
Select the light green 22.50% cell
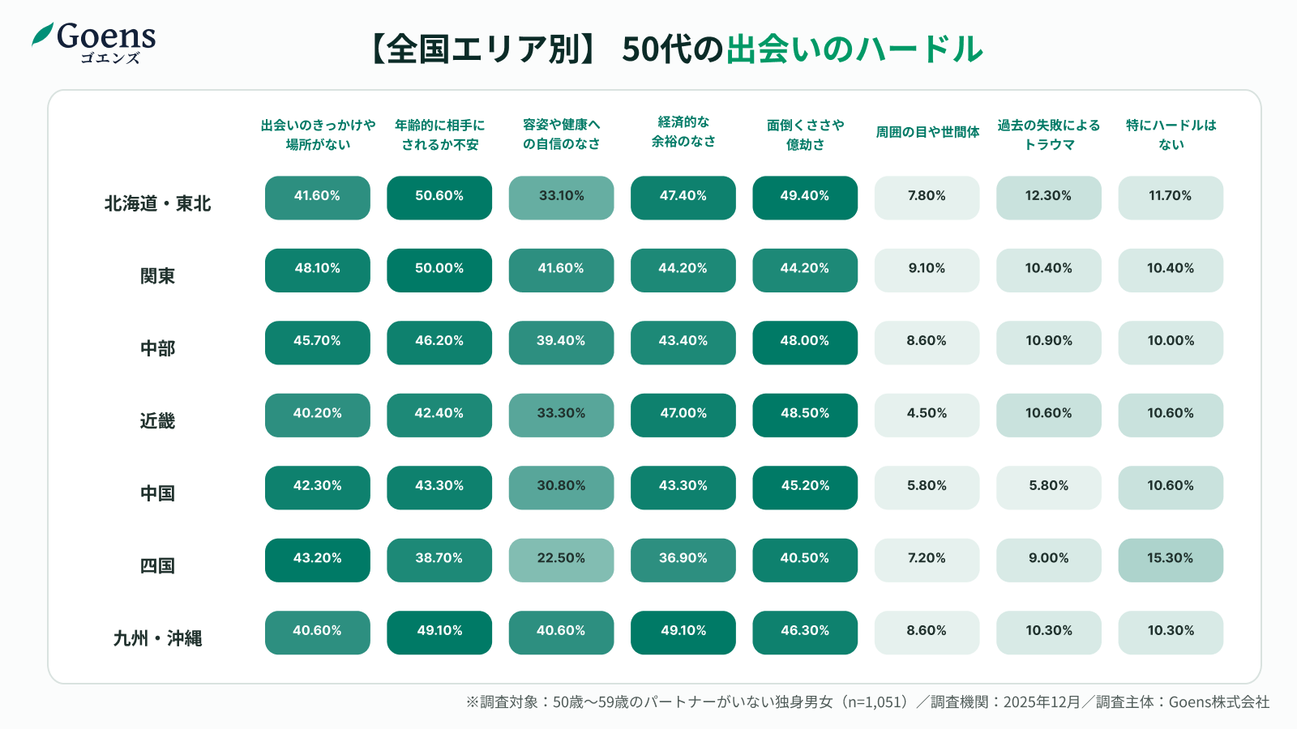[561, 560]
